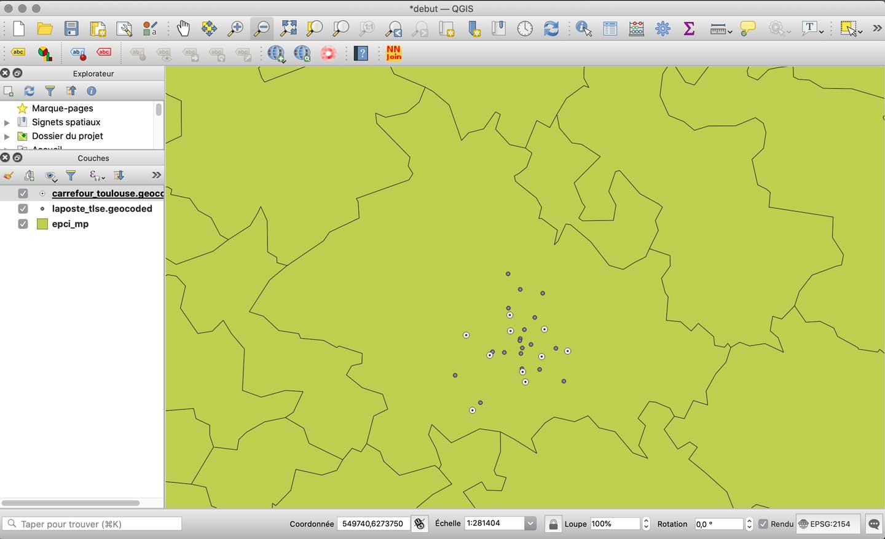Open the attribute table icon
The width and height of the screenshot is (885, 539).
[610, 28]
